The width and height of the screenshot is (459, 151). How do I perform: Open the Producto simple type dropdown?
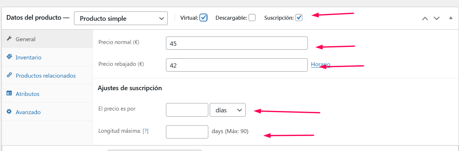click(x=121, y=18)
